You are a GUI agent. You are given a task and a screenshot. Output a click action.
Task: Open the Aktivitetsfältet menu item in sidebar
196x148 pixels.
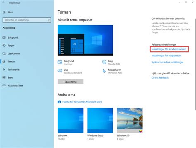[x=15, y=86]
